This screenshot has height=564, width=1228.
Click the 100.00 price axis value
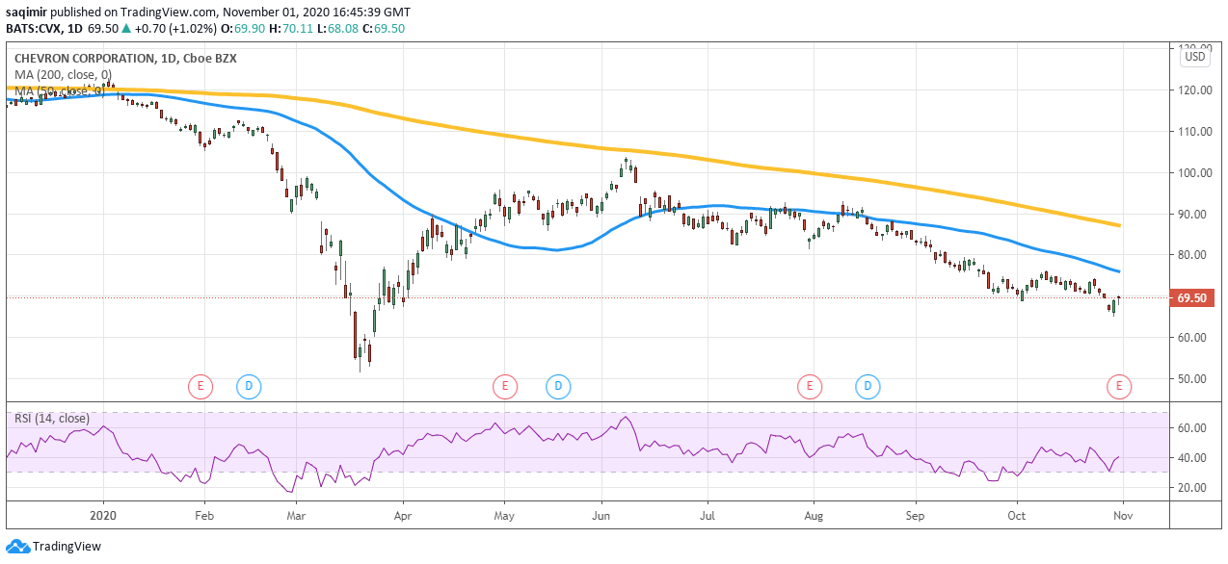[1195, 173]
